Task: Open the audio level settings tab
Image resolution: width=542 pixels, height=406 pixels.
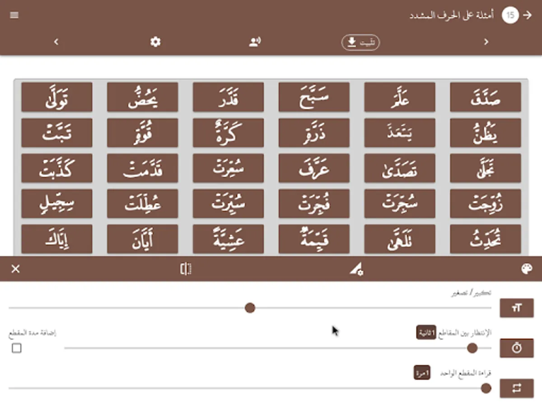Action: 356,269
